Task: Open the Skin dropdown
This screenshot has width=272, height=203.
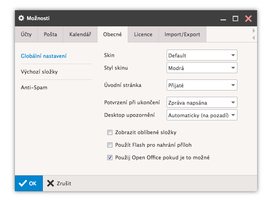Action: pos(202,55)
